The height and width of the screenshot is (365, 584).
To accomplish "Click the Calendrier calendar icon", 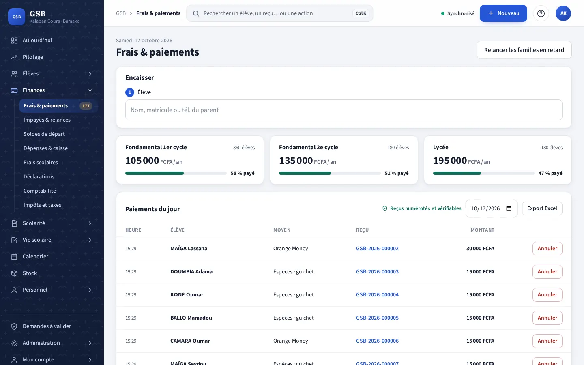I will tap(14, 257).
